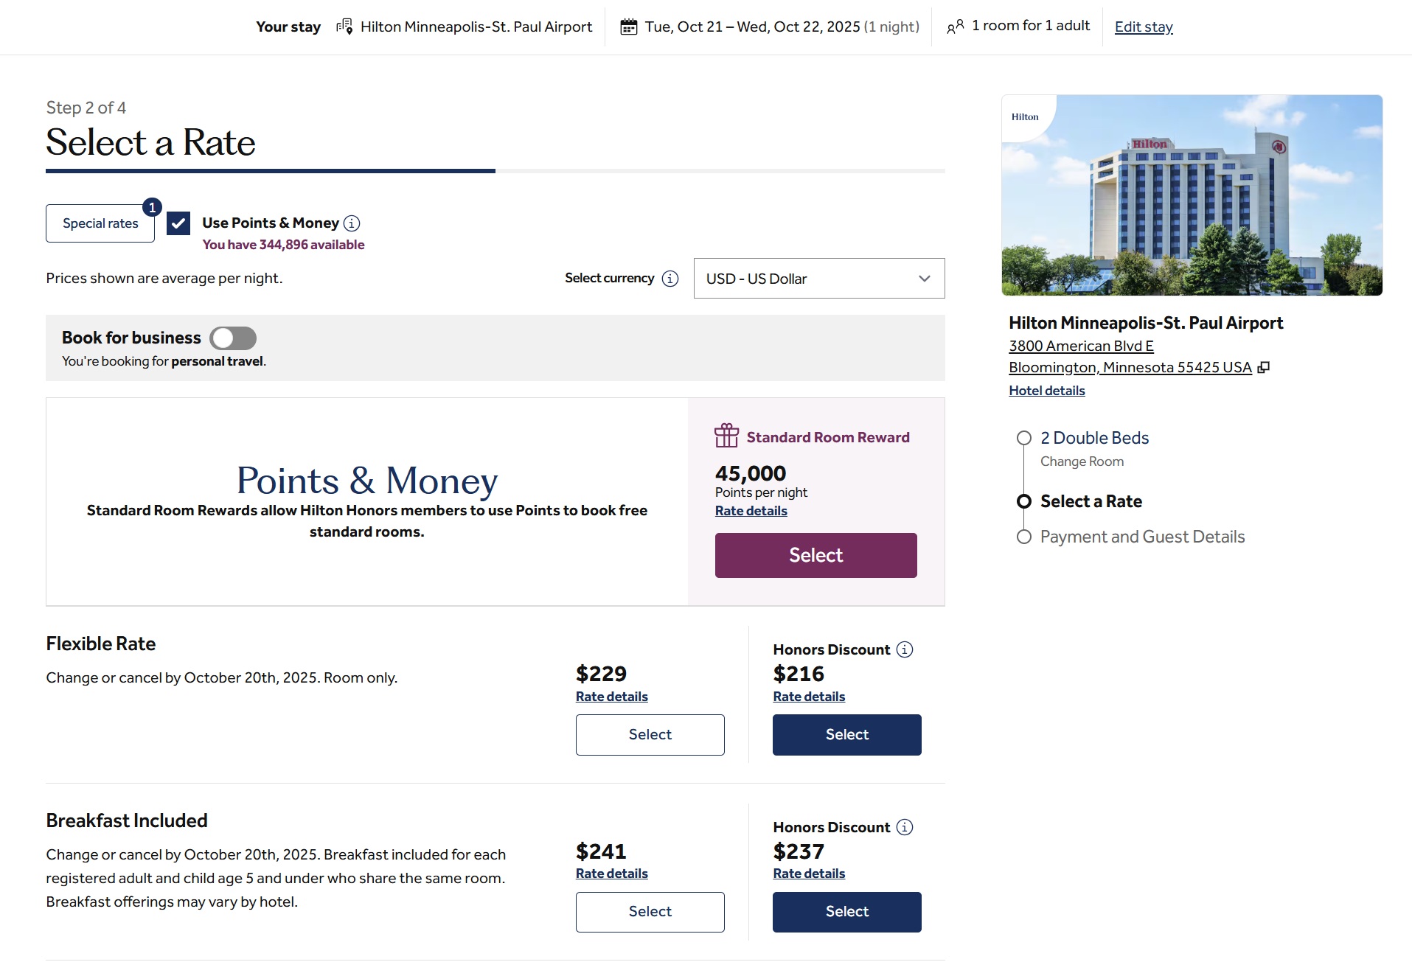
Task: Click the gift icon beside Standard Room Reward
Action: [x=726, y=436]
